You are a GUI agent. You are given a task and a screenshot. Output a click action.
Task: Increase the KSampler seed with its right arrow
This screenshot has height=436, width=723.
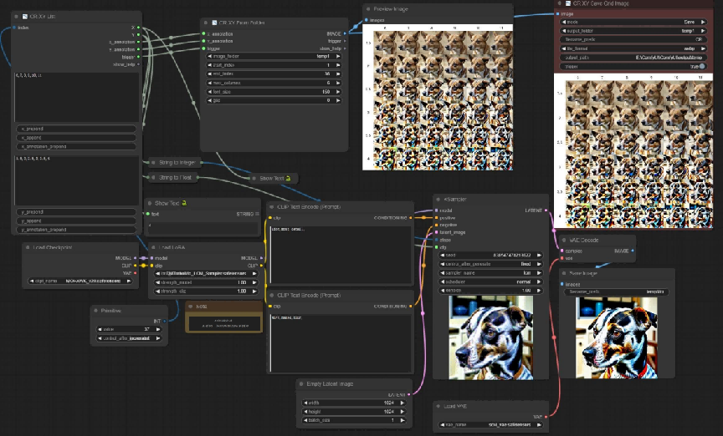539,255
